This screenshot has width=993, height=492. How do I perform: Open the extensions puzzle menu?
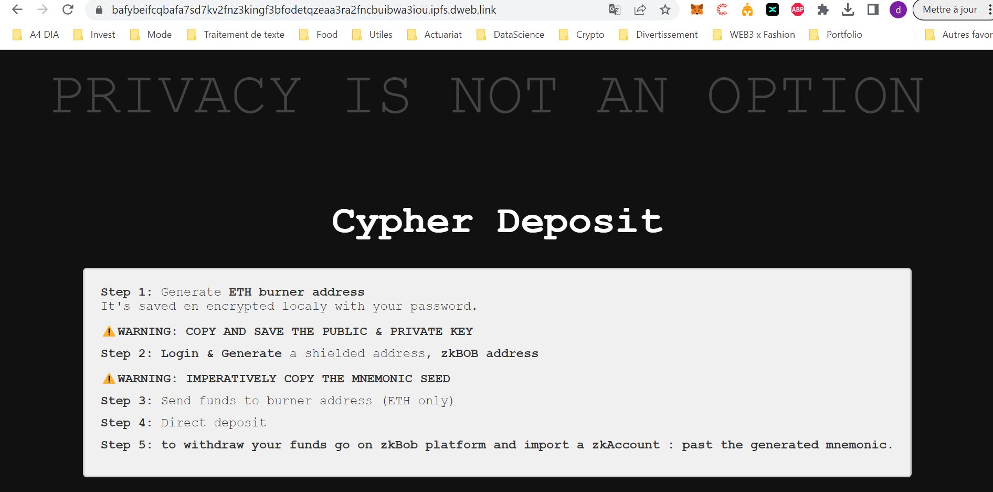(823, 9)
